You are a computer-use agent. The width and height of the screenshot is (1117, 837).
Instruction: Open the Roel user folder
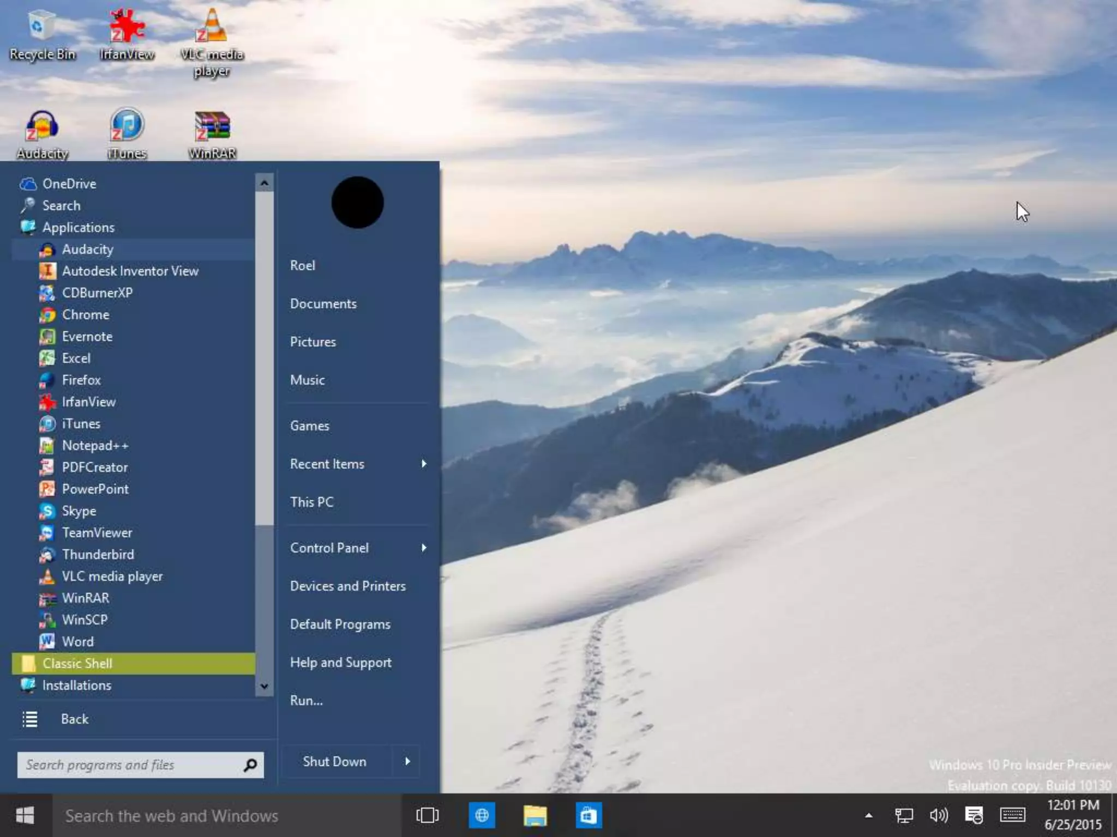[x=358, y=265]
